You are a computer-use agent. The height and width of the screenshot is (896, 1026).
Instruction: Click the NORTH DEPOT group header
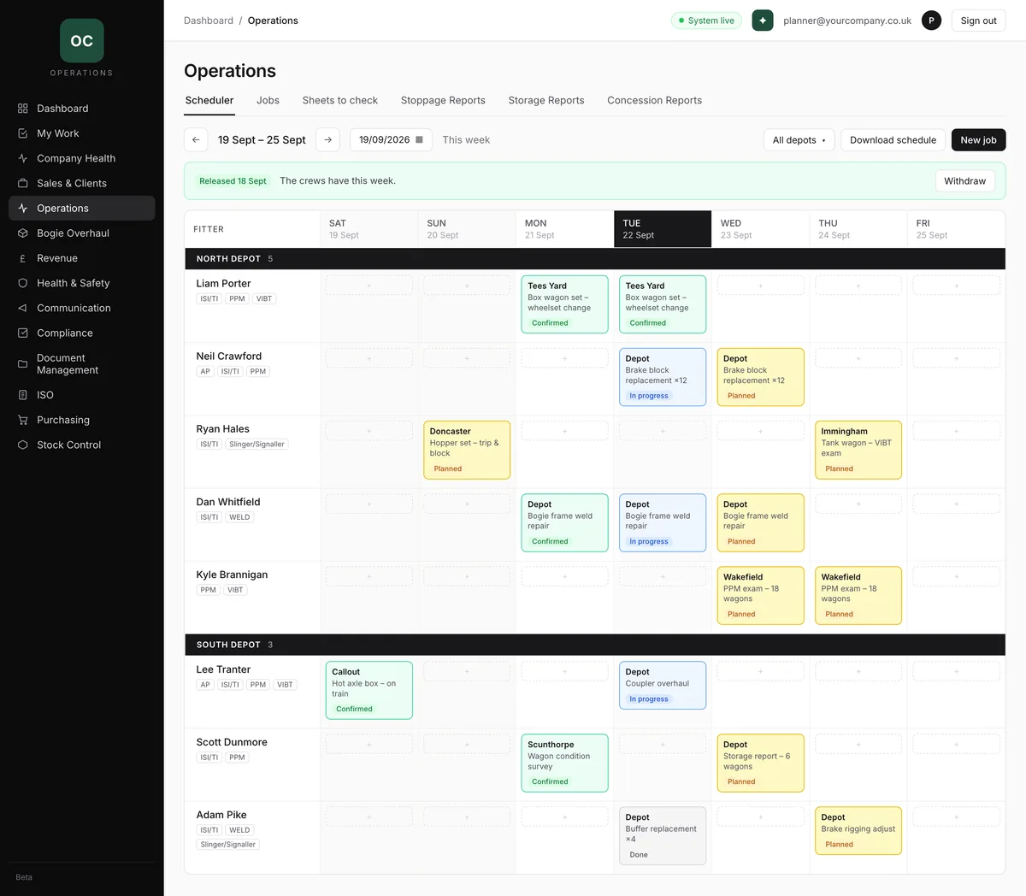tap(595, 258)
